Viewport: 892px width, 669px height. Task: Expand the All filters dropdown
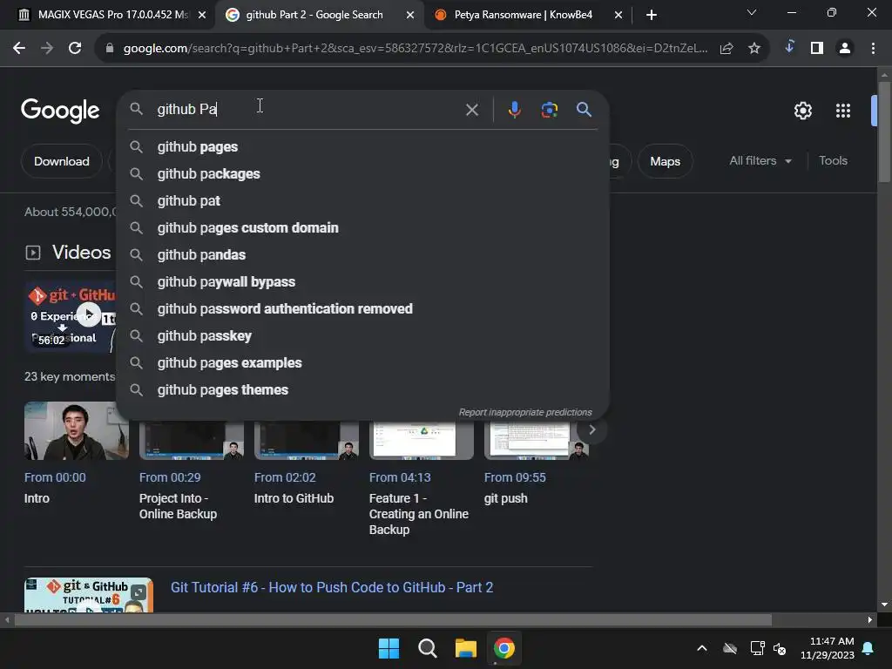coord(760,161)
